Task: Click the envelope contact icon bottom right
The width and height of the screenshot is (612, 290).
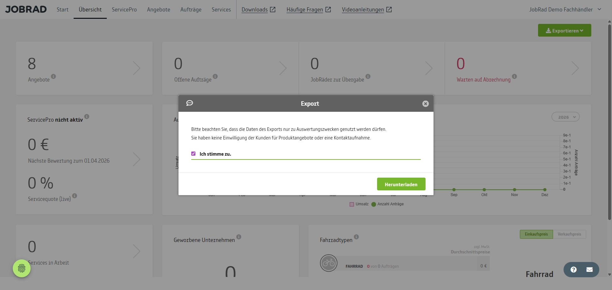Action: click(x=590, y=269)
